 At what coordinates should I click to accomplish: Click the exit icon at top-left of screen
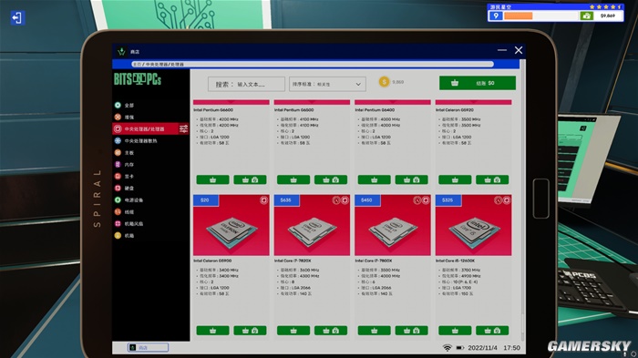(17, 17)
